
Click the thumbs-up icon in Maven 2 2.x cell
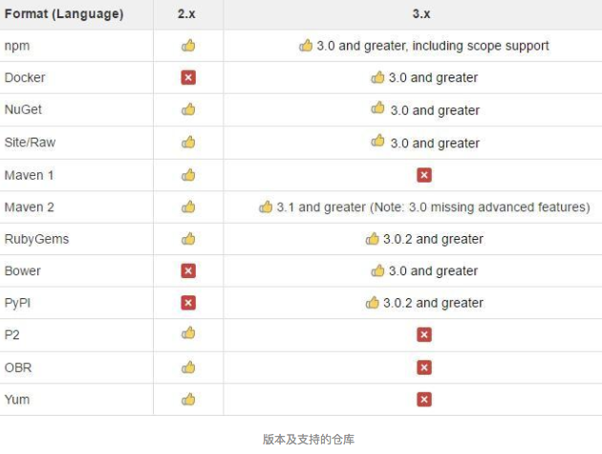coord(188,207)
